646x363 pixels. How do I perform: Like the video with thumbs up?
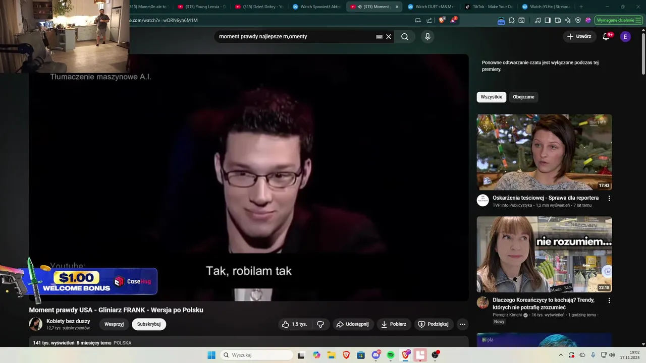295,324
